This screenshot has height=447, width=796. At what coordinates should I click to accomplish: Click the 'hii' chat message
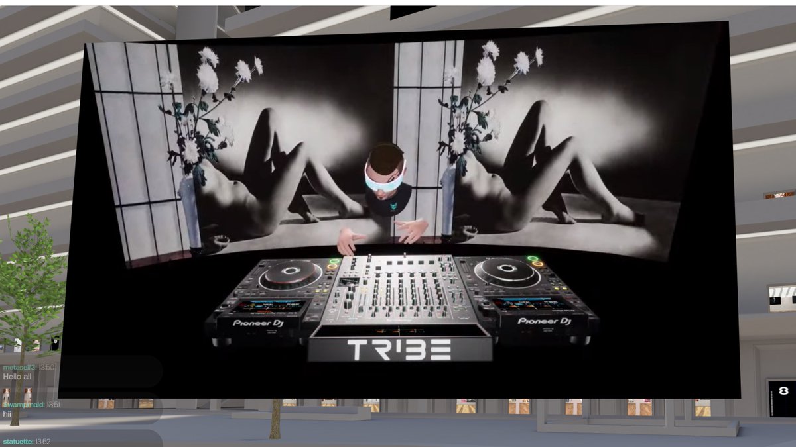coord(7,413)
